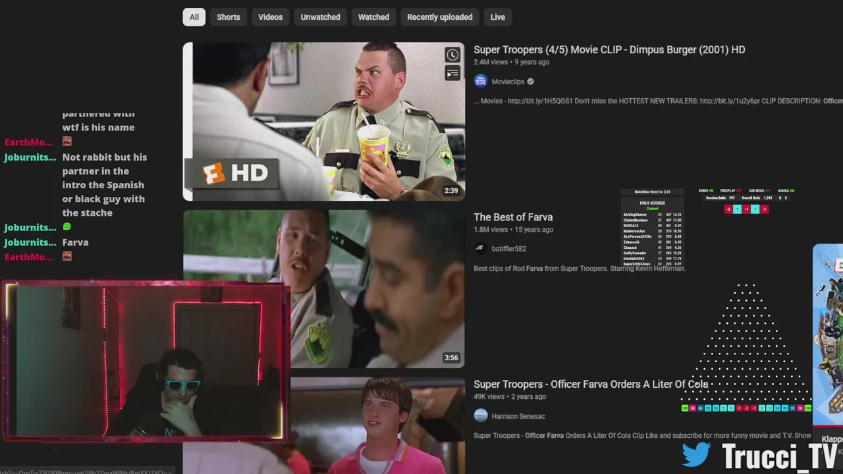Show only Unwatched videos chip
Image resolution: width=843 pixels, height=474 pixels.
pos(320,17)
